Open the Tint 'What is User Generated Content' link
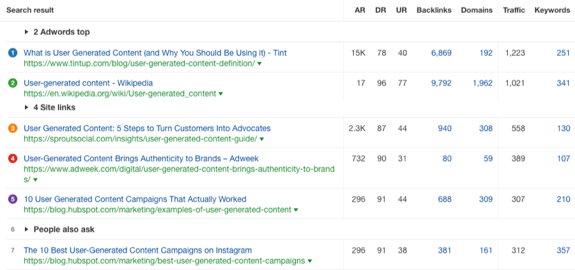The height and width of the screenshot is (270, 575). point(155,52)
